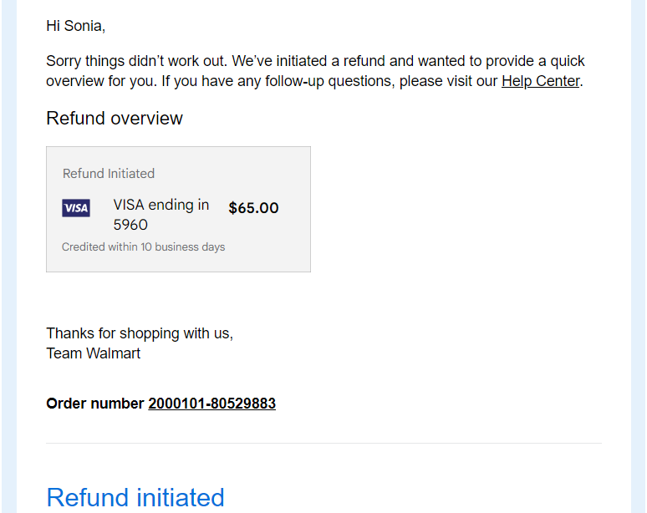The width and height of the screenshot is (647, 513).
Task: Click the Sorry things didn't work out sentence
Action: pyautogui.click(x=136, y=61)
